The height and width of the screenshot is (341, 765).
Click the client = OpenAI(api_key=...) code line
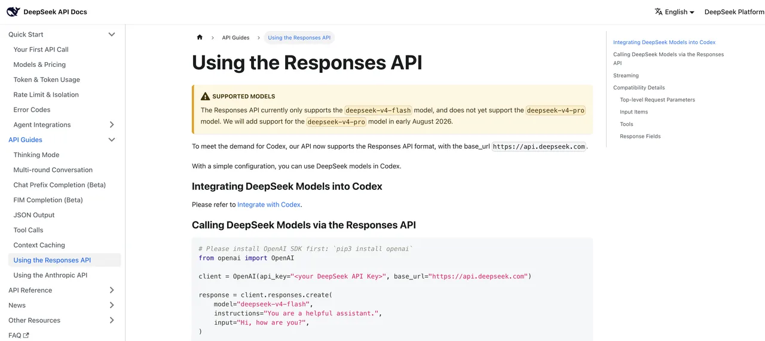click(365, 277)
